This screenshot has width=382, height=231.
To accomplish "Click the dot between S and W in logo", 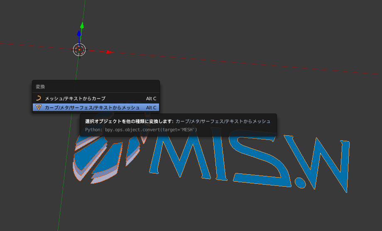I will click(x=300, y=183).
